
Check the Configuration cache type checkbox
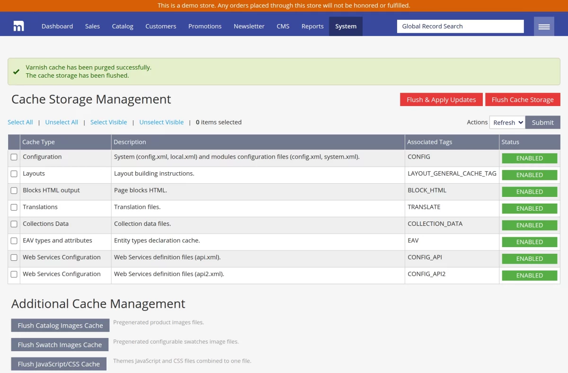[x=14, y=157]
